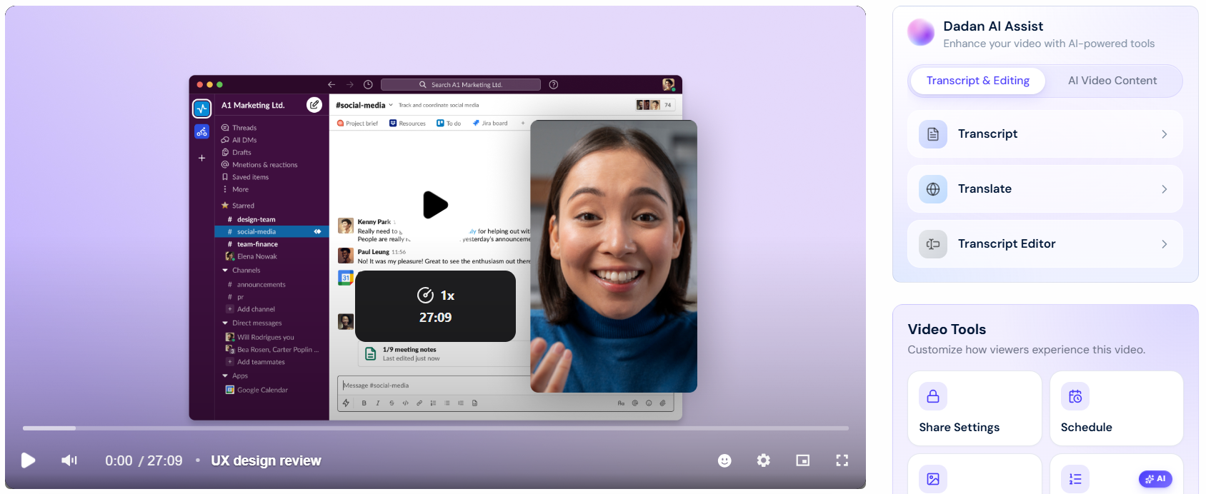The height and width of the screenshot is (494, 1206).
Task: Click the compose new message icon in Slack
Action: tap(314, 105)
